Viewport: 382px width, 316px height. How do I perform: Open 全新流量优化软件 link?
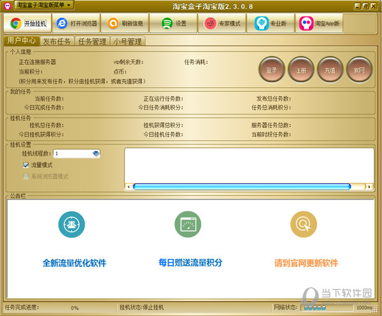point(74,263)
